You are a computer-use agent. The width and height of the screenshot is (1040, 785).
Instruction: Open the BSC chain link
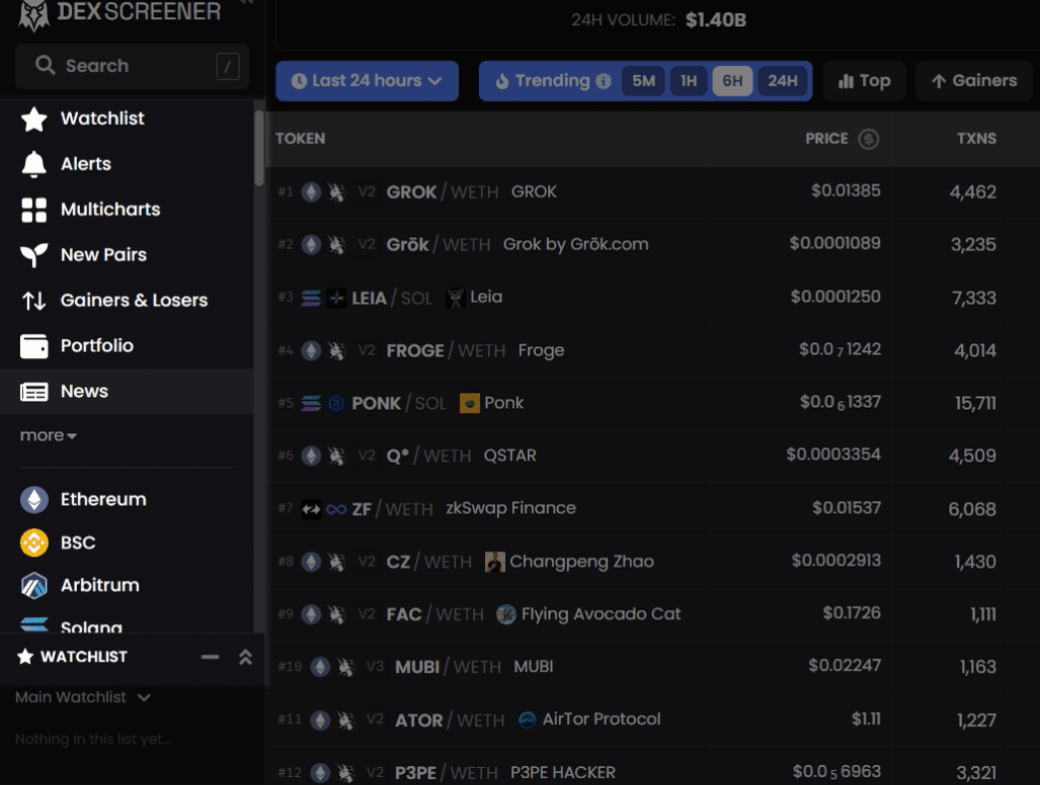pos(78,543)
